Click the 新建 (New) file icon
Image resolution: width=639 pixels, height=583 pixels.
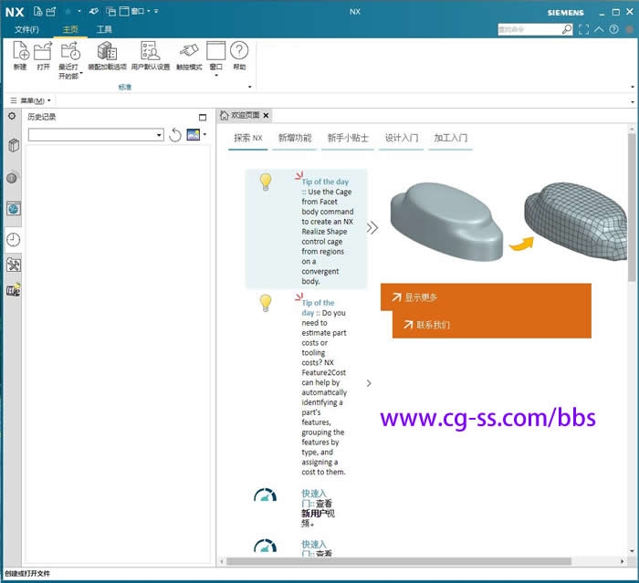(x=20, y=54)
